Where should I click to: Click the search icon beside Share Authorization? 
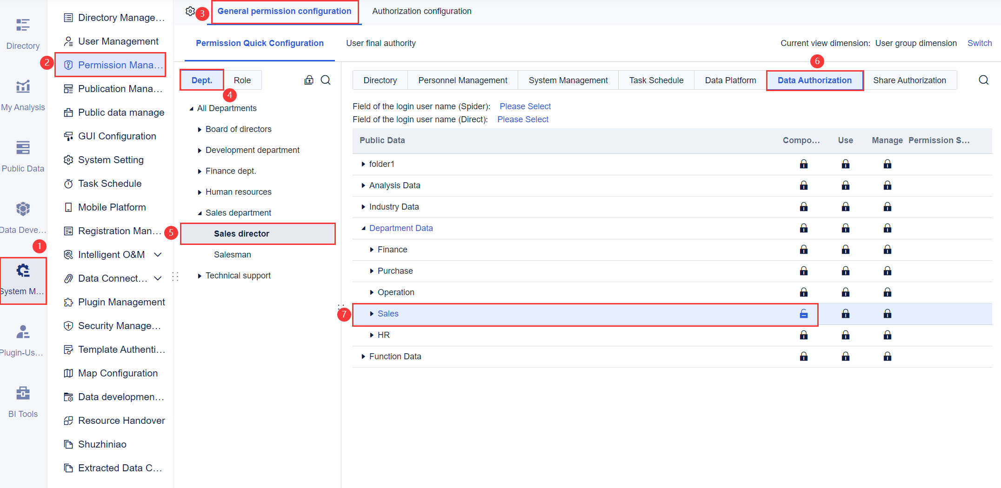point(983,79)
